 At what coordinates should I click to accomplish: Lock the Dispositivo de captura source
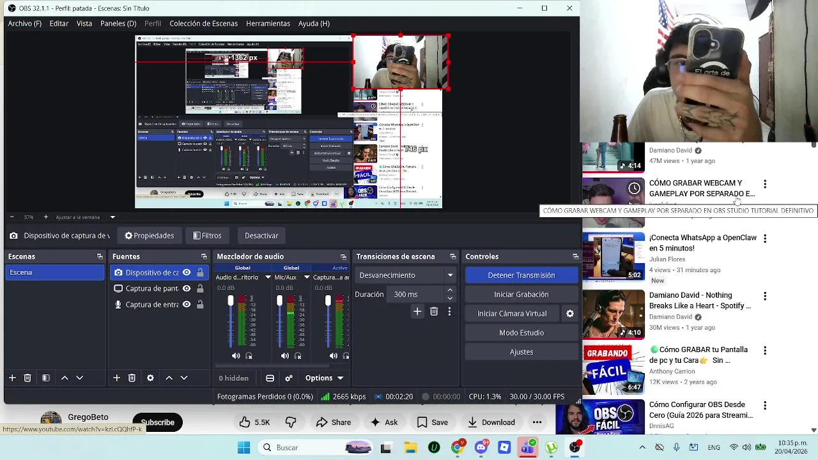click(x=200, y=272)
